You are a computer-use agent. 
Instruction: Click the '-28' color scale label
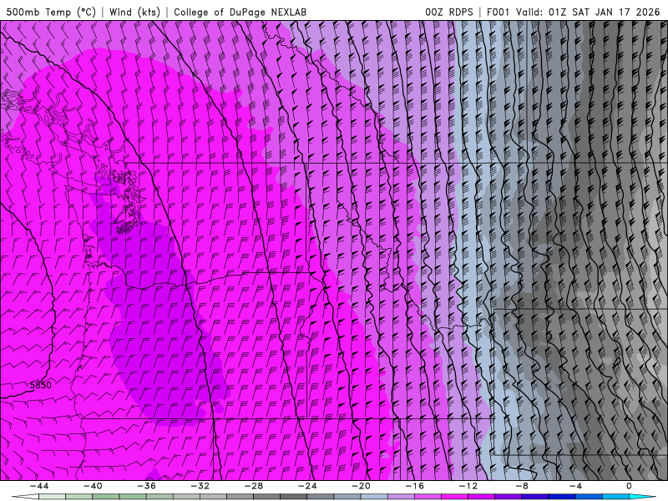click(254, 486)
